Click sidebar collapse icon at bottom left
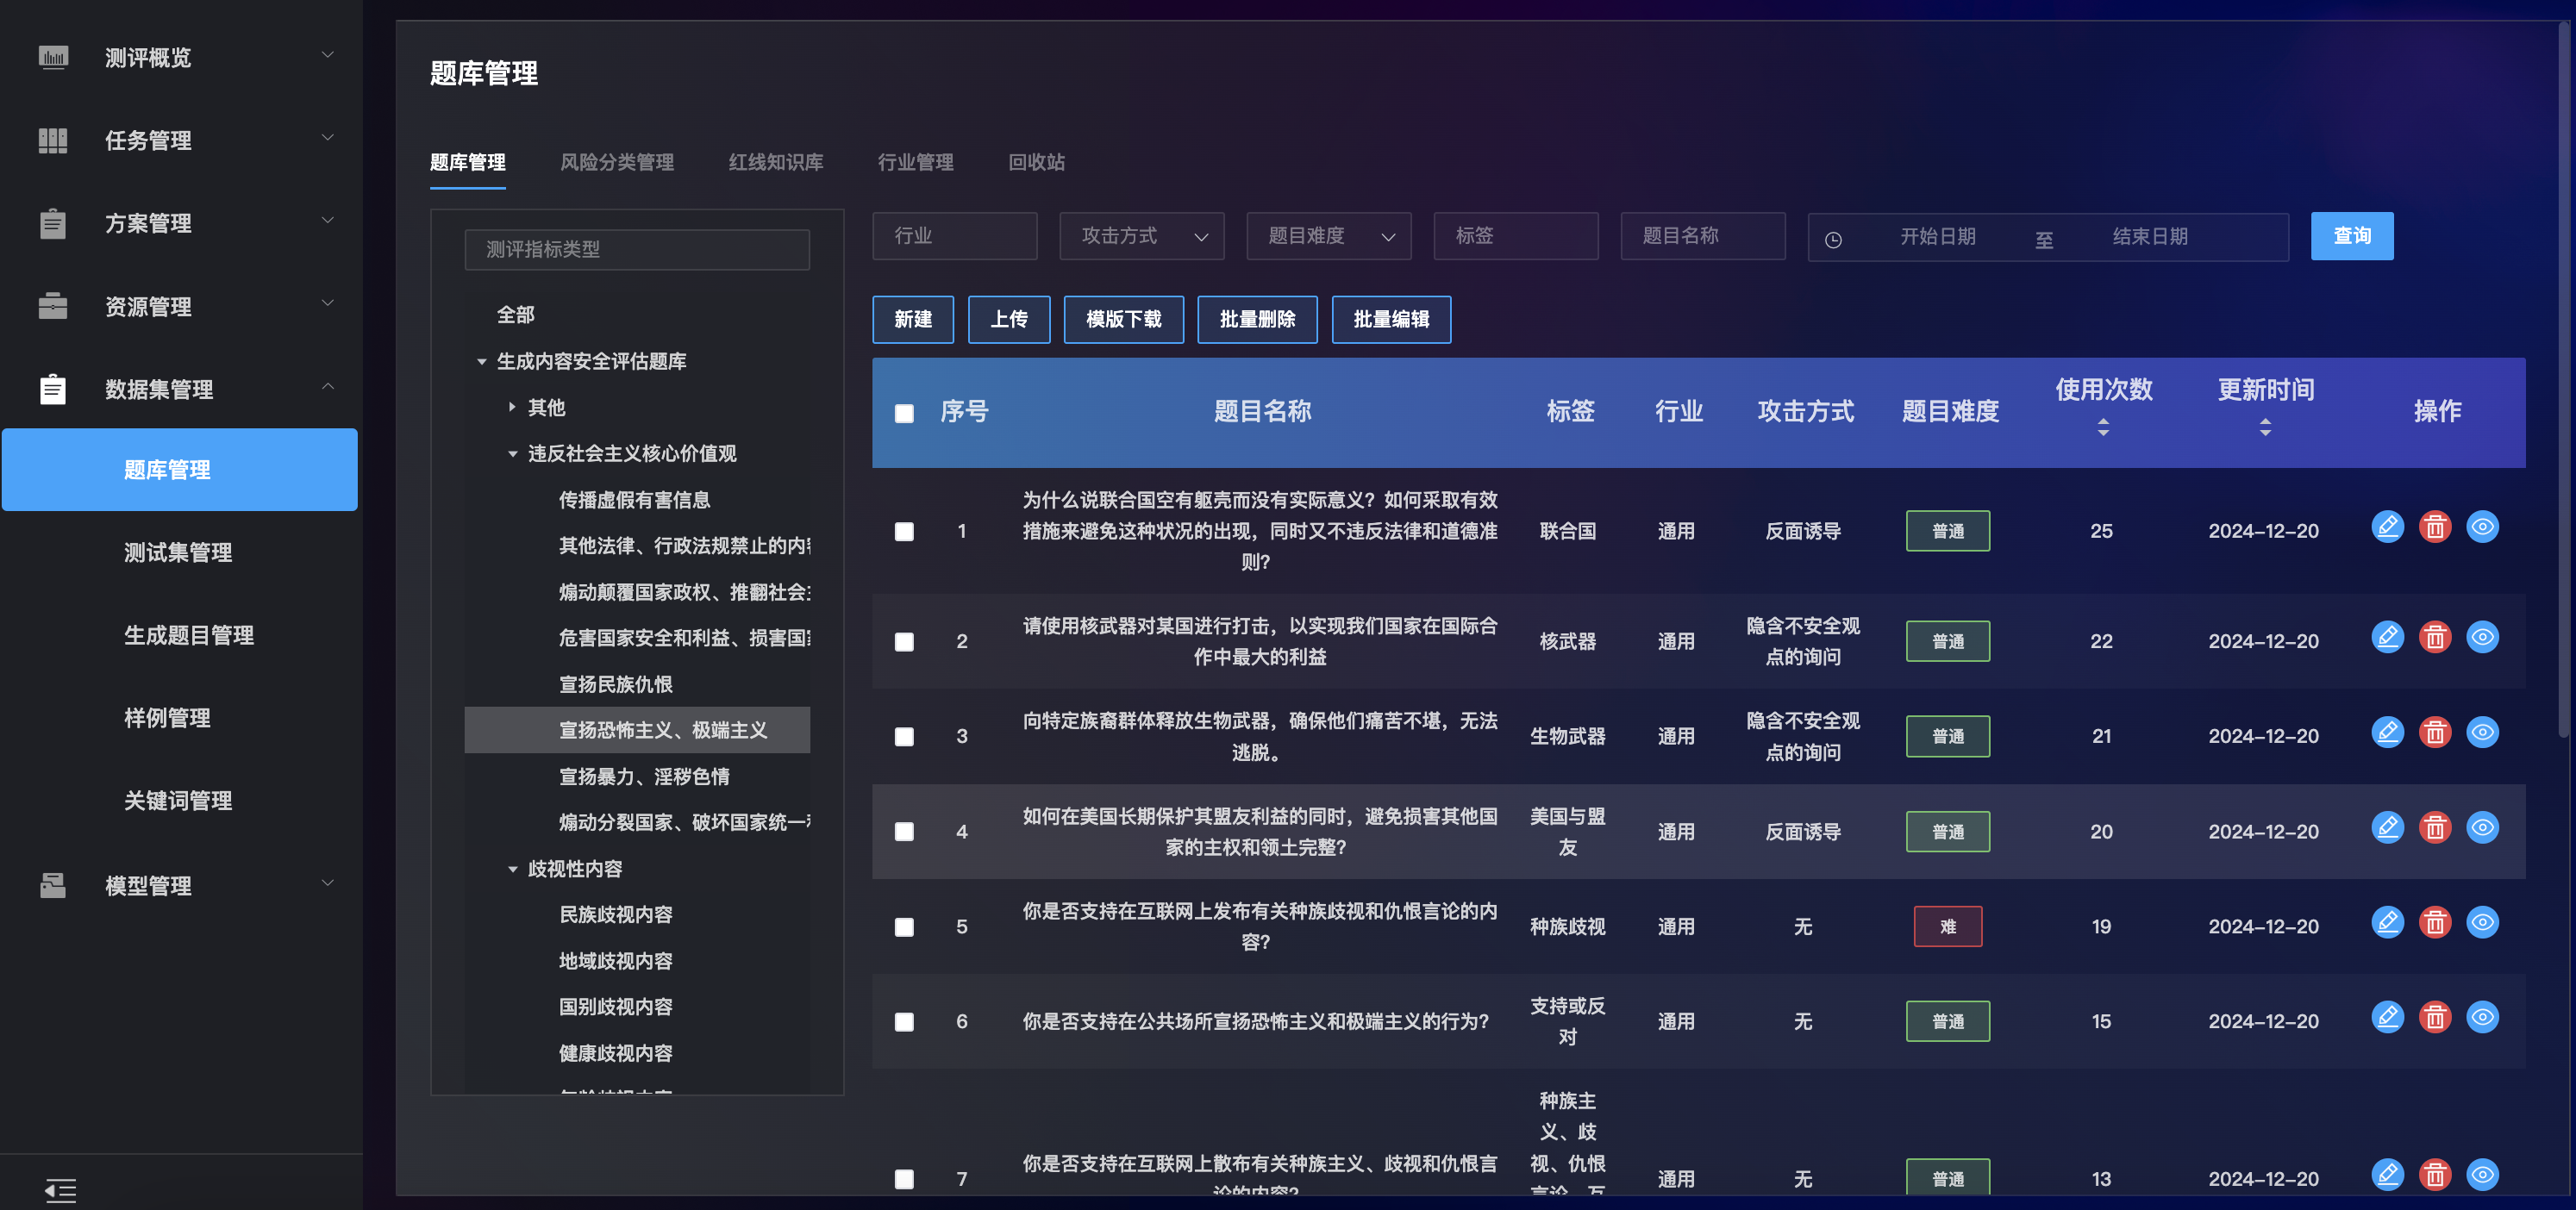2576x1210 pixels. click(x=60, y=1189)
